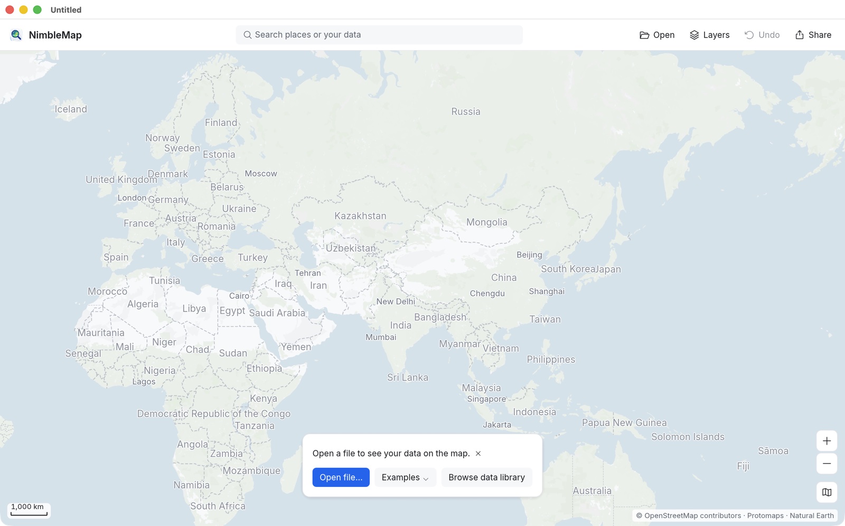Click the green macOS fullscreen button
Viewport: 845px width, 526px height.
(37, 10)
